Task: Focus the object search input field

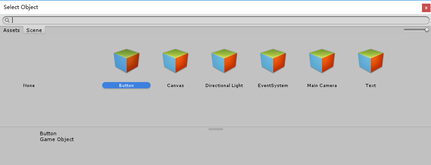Action: pyautogui.click(x=216, y=20)
